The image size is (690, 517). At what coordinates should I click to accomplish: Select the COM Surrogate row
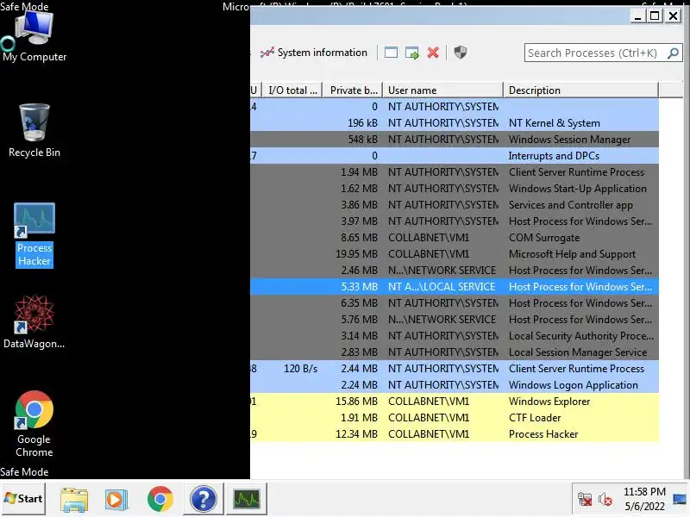(455, 238)
